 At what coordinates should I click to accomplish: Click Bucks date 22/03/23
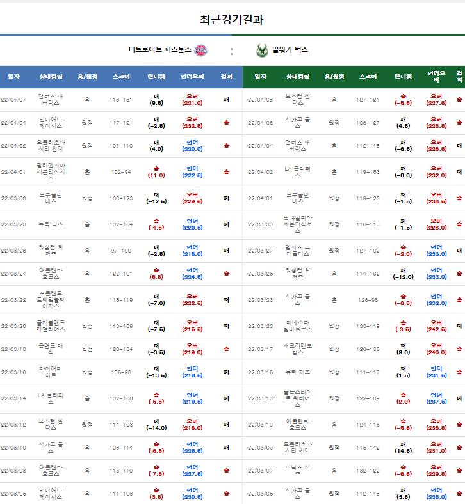click(260, 299)
